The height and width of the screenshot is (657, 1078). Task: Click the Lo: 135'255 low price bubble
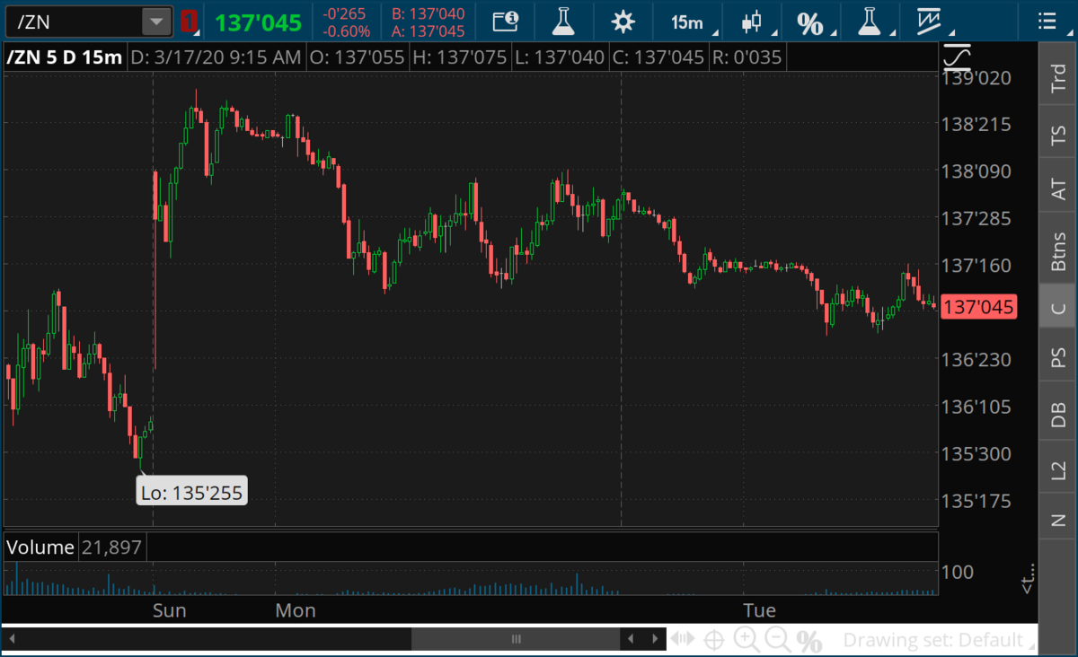(x=191, y=491)
